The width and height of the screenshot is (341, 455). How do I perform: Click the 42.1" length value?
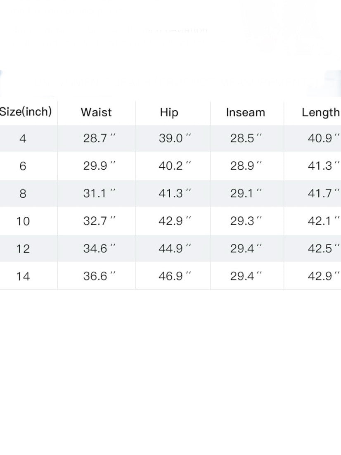323,221
